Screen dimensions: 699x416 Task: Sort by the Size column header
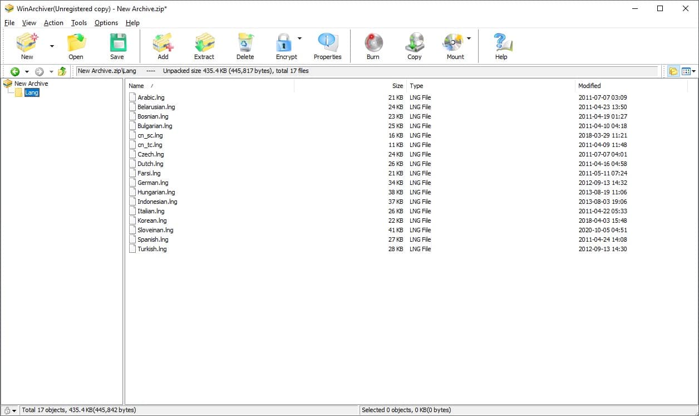[350, 86]
